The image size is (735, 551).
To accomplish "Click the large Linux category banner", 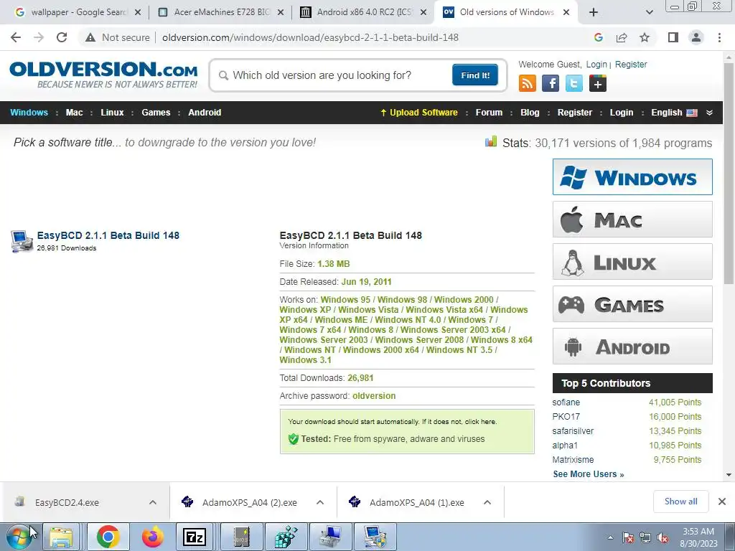I will tap(632, 261).
